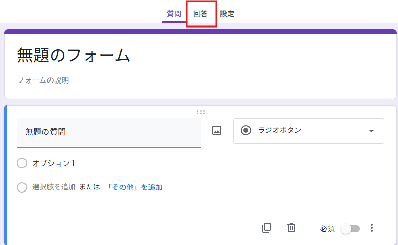Duplicate the question with copy icon
The height and width of the screenshot is (245, 398).
click(266, 228)
